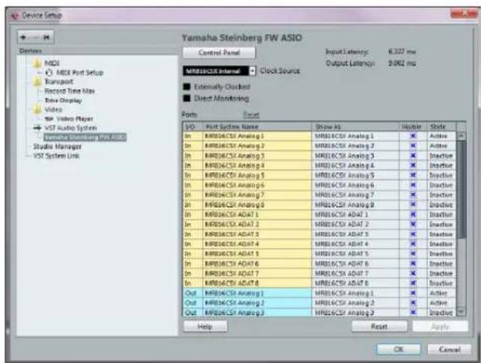Edit Show As name for In Analog 3
Image resolution: width=481 pixels, height=363 pixels.
tap(355, 156)
